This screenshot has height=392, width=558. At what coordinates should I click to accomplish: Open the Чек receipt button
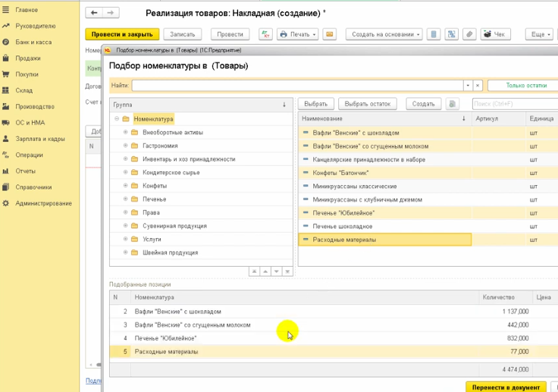click(495, 35)
